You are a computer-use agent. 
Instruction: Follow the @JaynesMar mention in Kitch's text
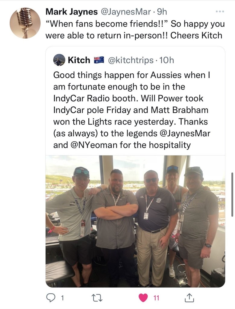[x=183, y=133]
